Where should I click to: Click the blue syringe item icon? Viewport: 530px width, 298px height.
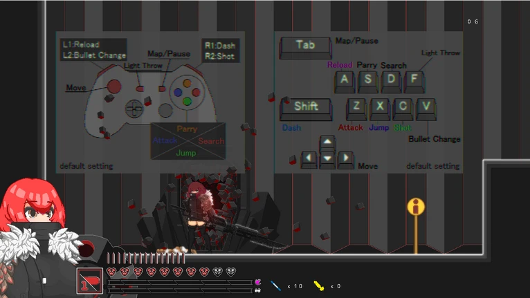[275, 286]
